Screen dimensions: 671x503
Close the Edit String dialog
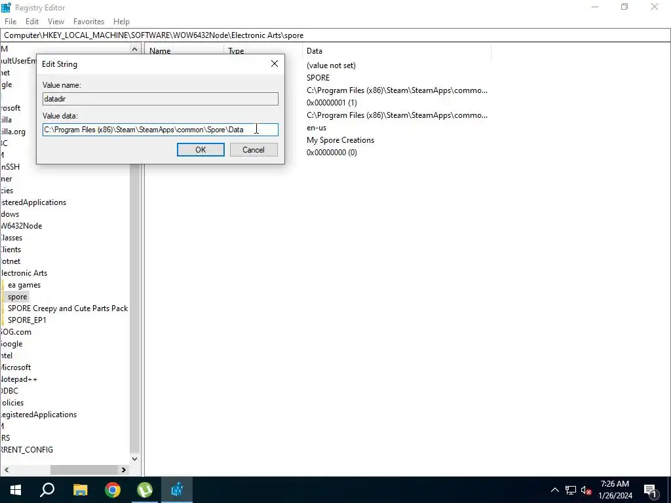click(275, 64)
